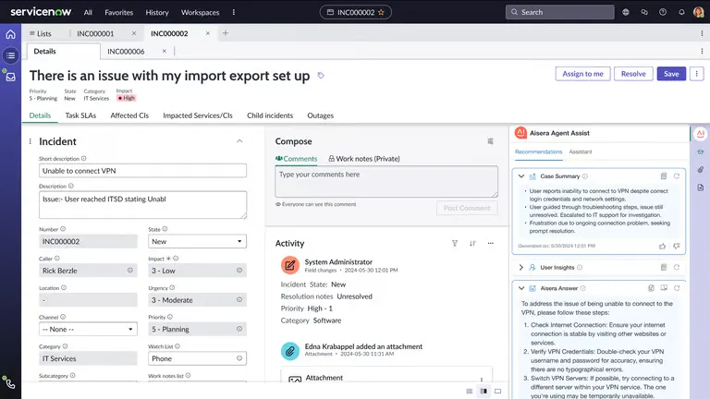
Task: Favorite INC000002 with the star icon
Action: click(381, 12)
